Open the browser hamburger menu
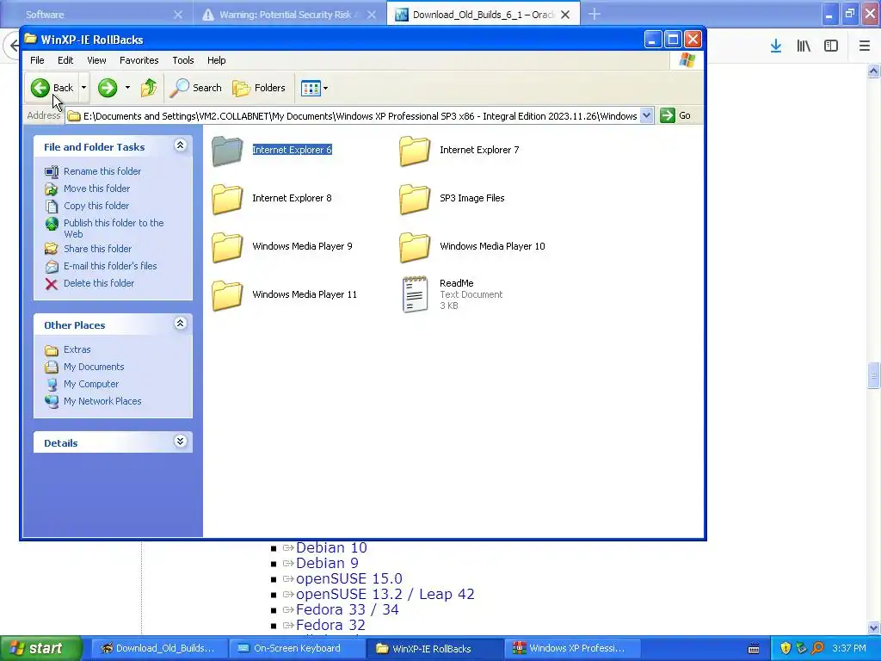881x661 pixels. tap(865, 46)
